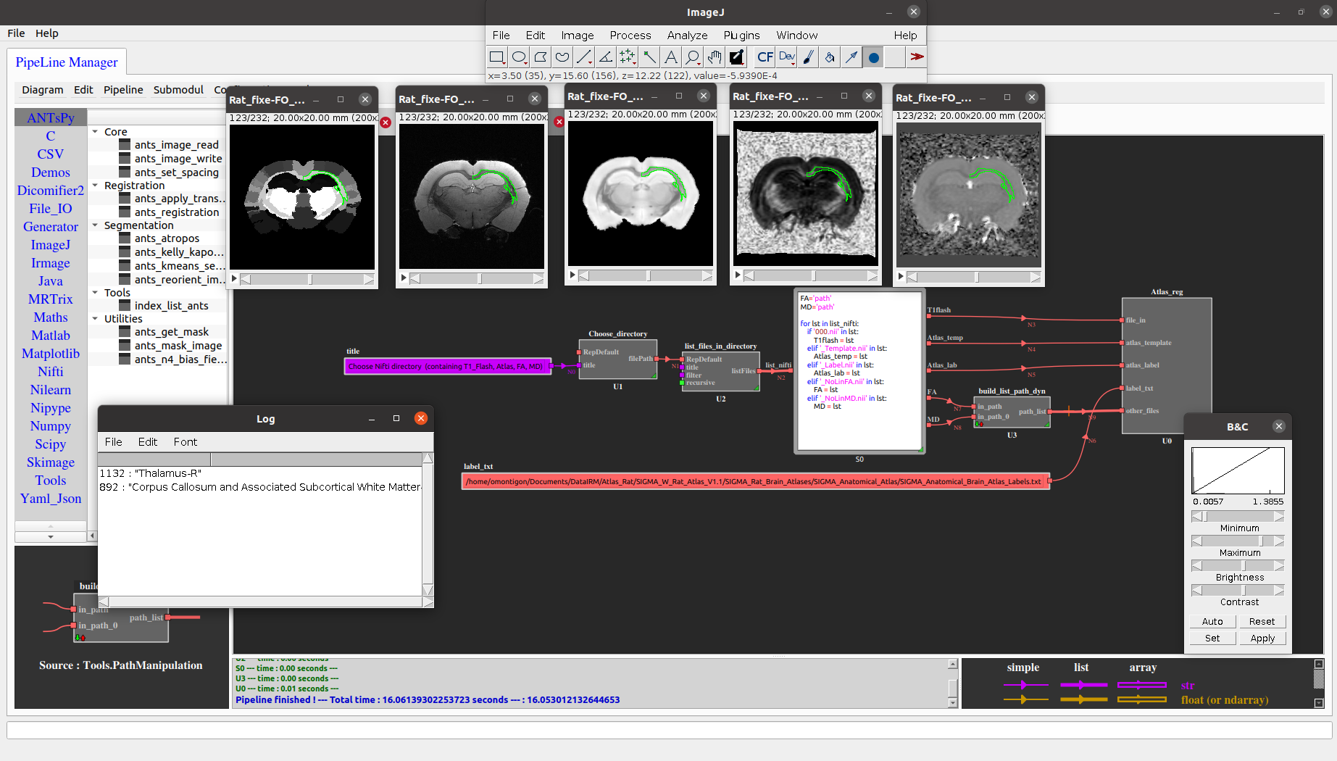Open the Dev developer menu icon
The height and width of the screenshot is (761, 1337).
[x=787, y=57]
